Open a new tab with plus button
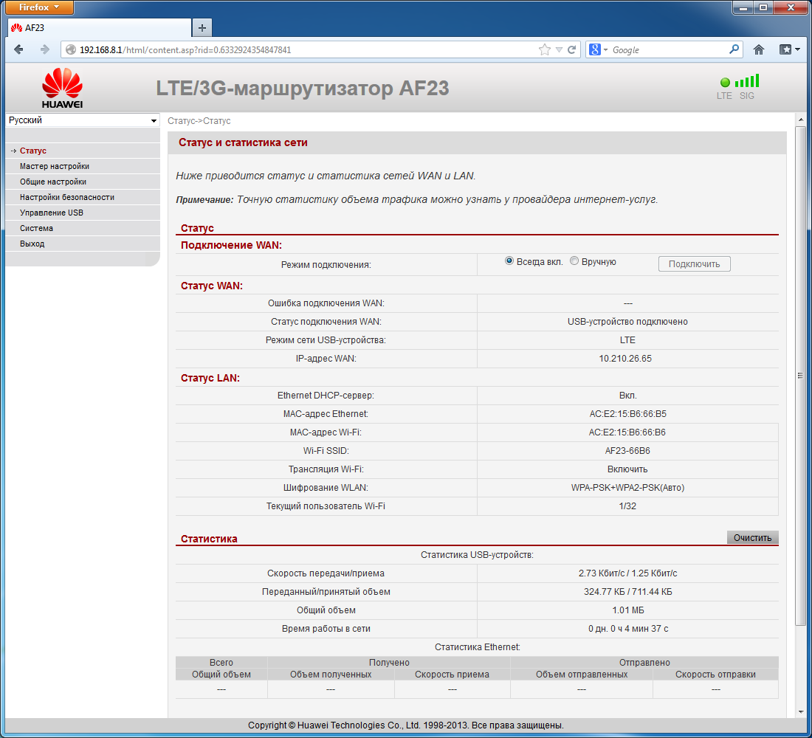The image size is (812, 738). click(x=202, y=28)
